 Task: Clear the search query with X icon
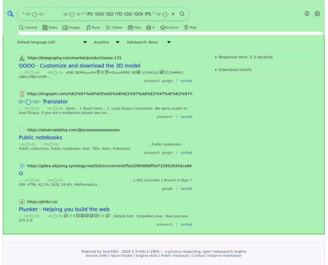point(173,14)
